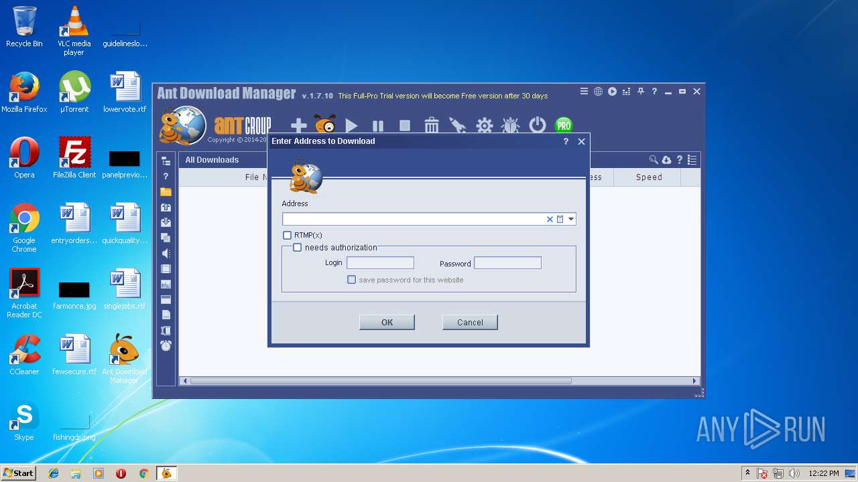Select the lowervote.rtf desktop file

click(125, 92)
